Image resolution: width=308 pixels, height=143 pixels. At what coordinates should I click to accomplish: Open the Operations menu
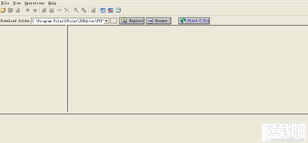[x=35, y=3]
